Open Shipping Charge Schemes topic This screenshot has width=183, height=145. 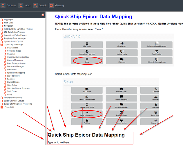18,88
